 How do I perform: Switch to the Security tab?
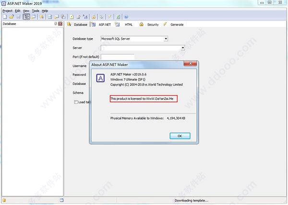point(149,24)
